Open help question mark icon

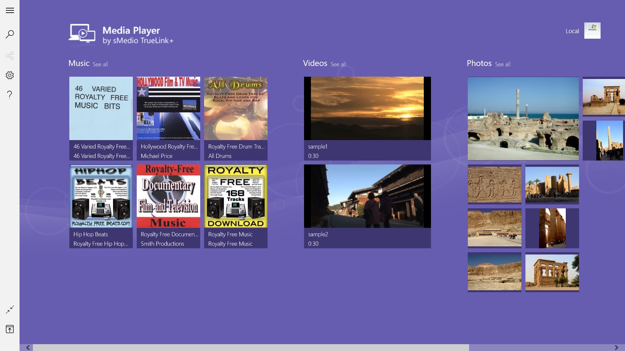[x=10, y=95]
